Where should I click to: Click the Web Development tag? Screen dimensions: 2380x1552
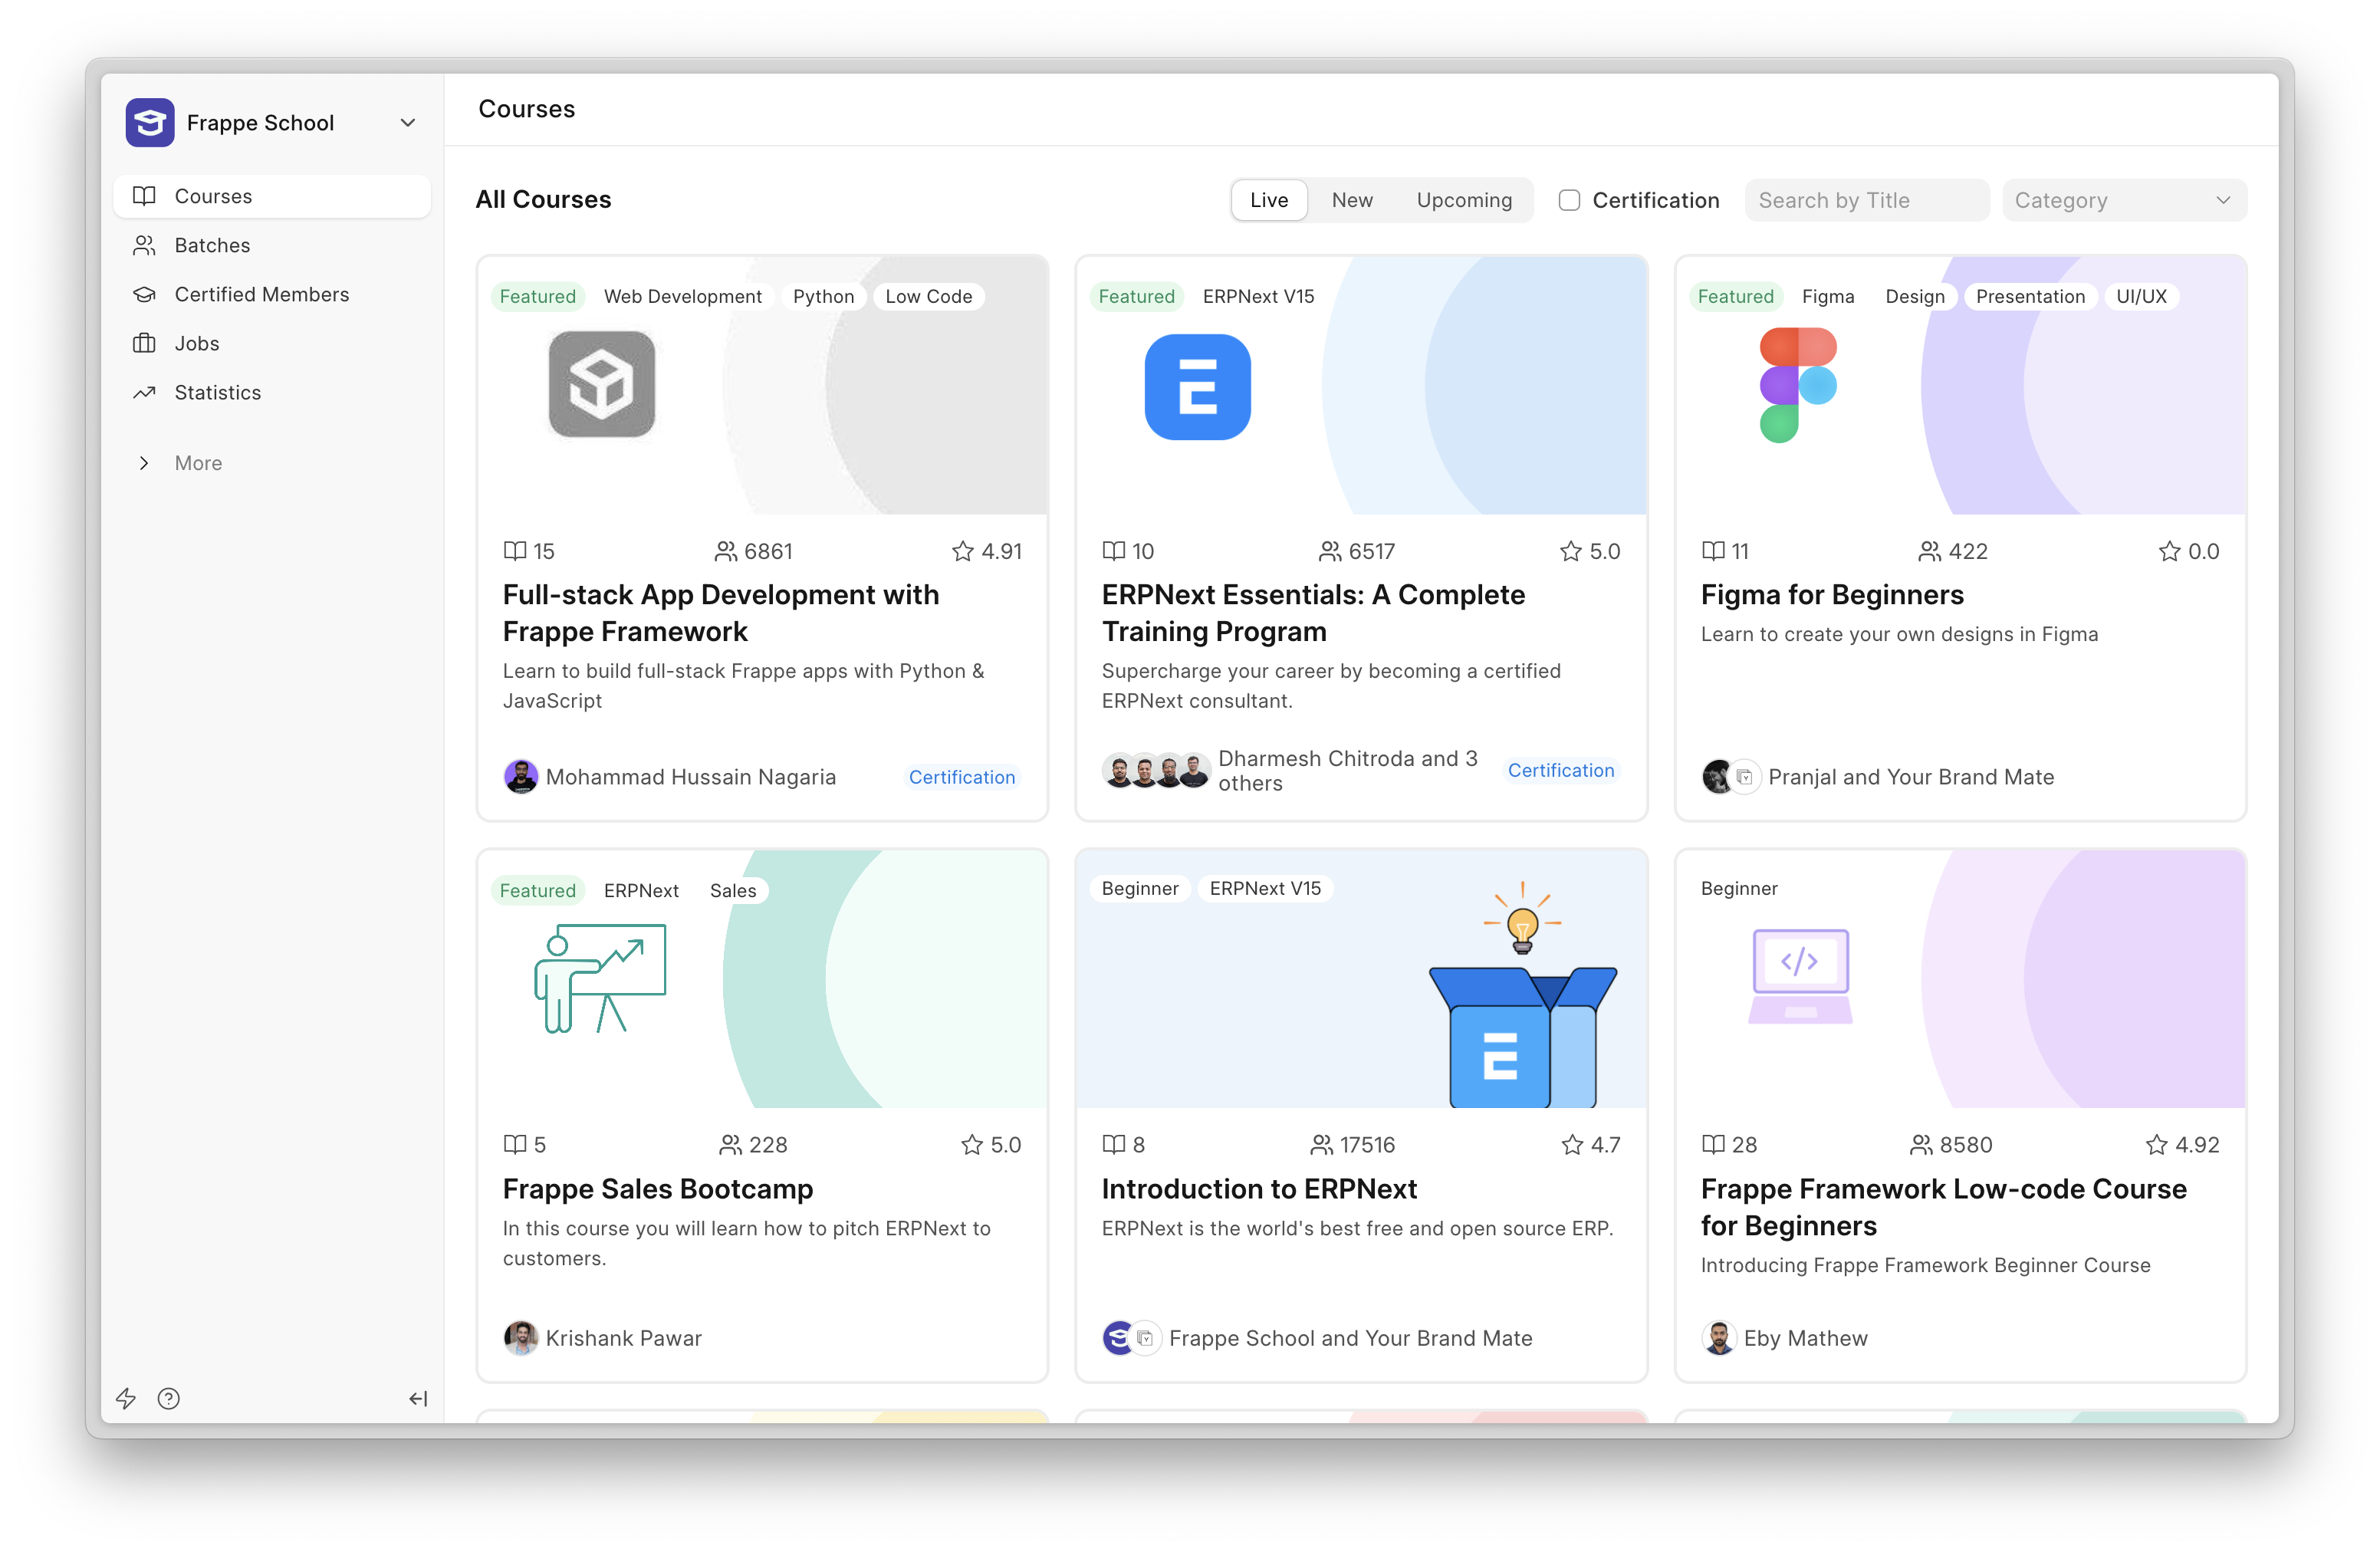pyautogui.click(x=683, y=296)
